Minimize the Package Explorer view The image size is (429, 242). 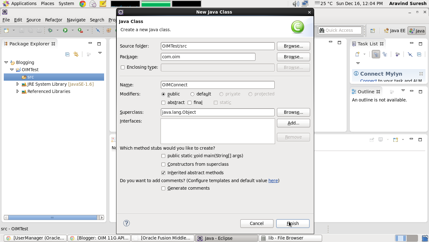tap(90, 43)
